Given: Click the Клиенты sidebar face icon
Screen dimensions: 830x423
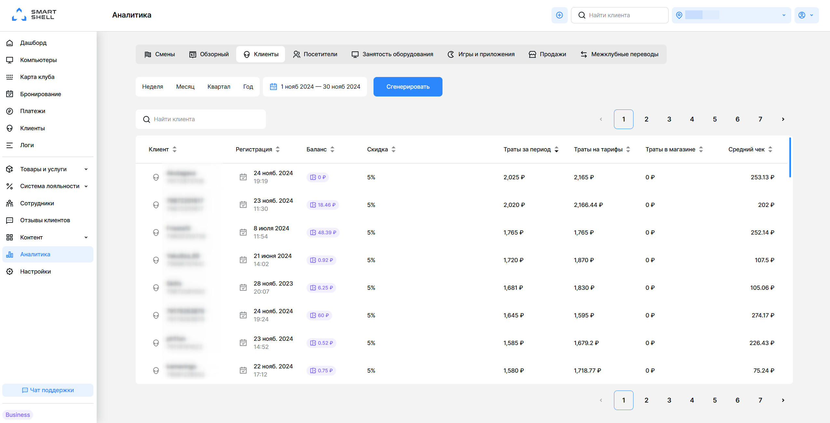Looking at the screenshot, I should (10, 128).
